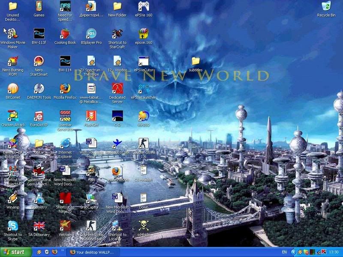The width and height of the screenshot is (343, 257).
Task: Open Shortcut to Project64
Action: (13, 171)
